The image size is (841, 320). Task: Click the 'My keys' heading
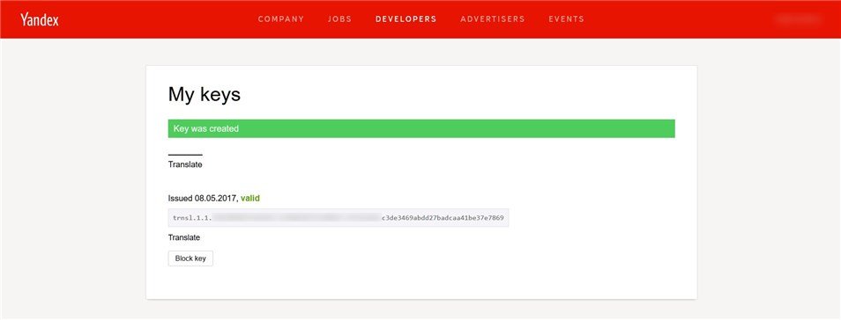(x=205, y=95)
